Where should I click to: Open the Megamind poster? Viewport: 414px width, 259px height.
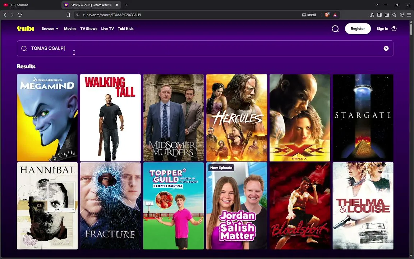[x=47, y=118]
